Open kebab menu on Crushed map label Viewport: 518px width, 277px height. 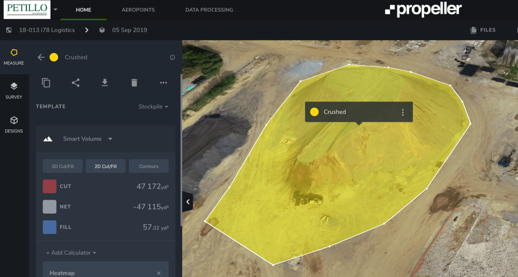(403, 112)
